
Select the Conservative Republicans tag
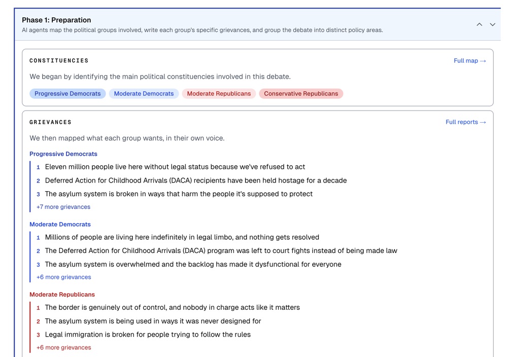click(x=301, y=94)
